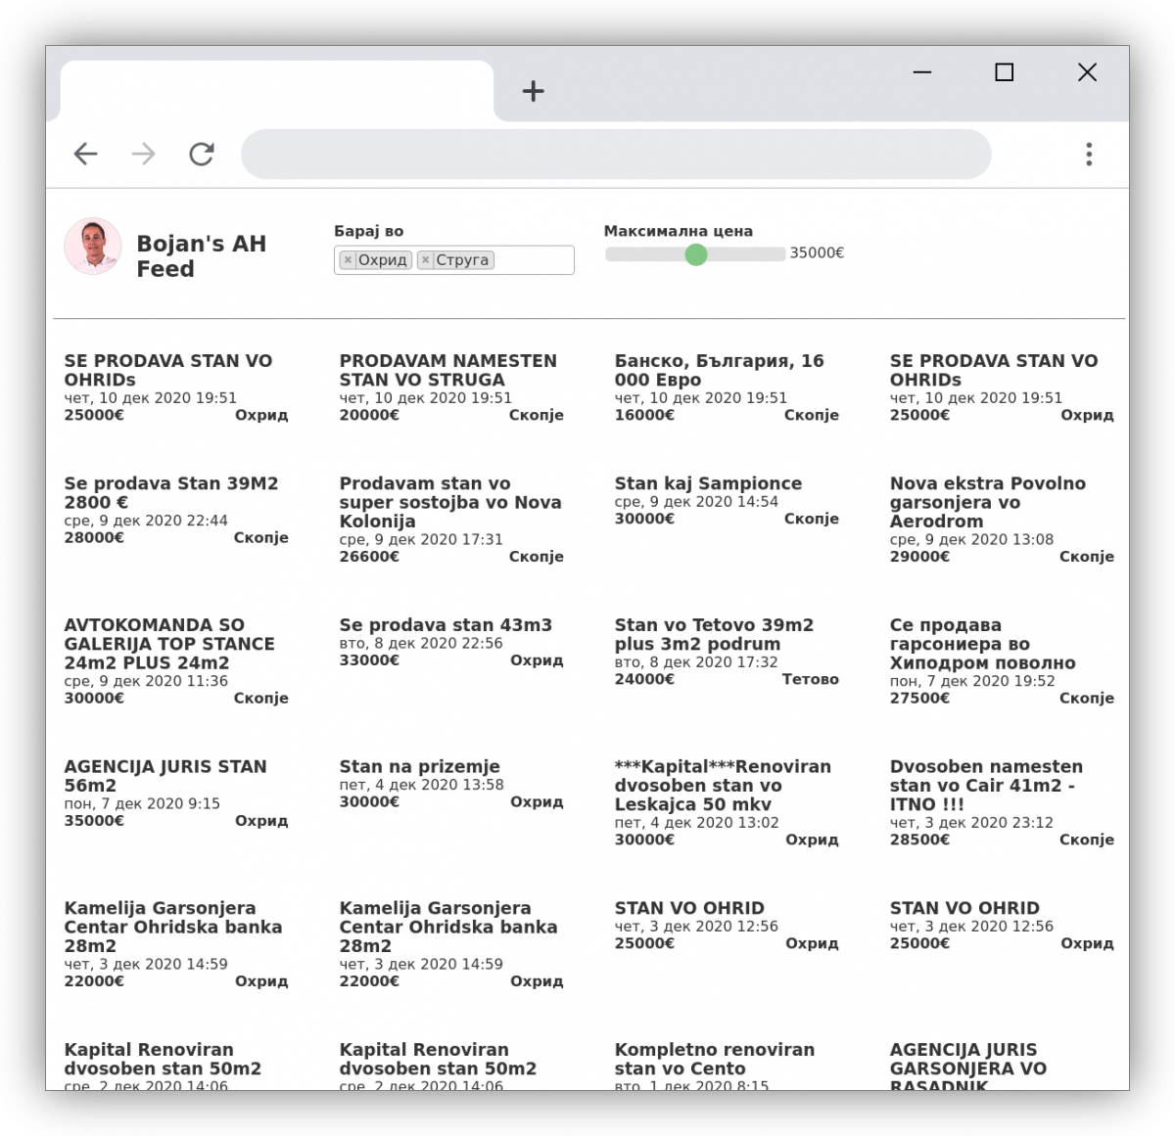
Task: Open the Stan na prizemje listing
Action: (419, 767)
